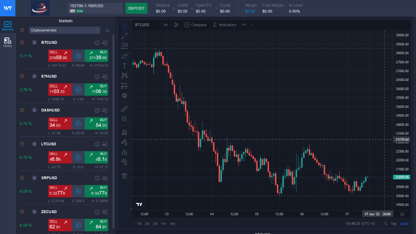Image resolution: width=416 pixels, height=234 pixels.
Task: Add ETHUSD to favorites
Action: 22,76
